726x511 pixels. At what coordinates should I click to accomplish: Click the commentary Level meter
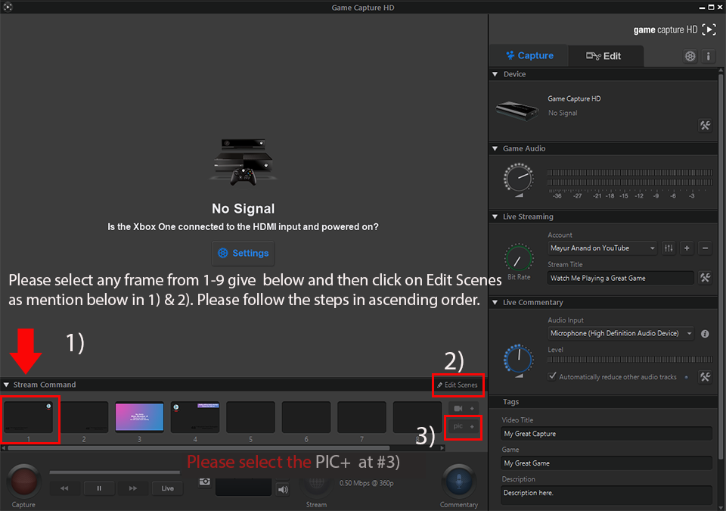pos(630,359)
